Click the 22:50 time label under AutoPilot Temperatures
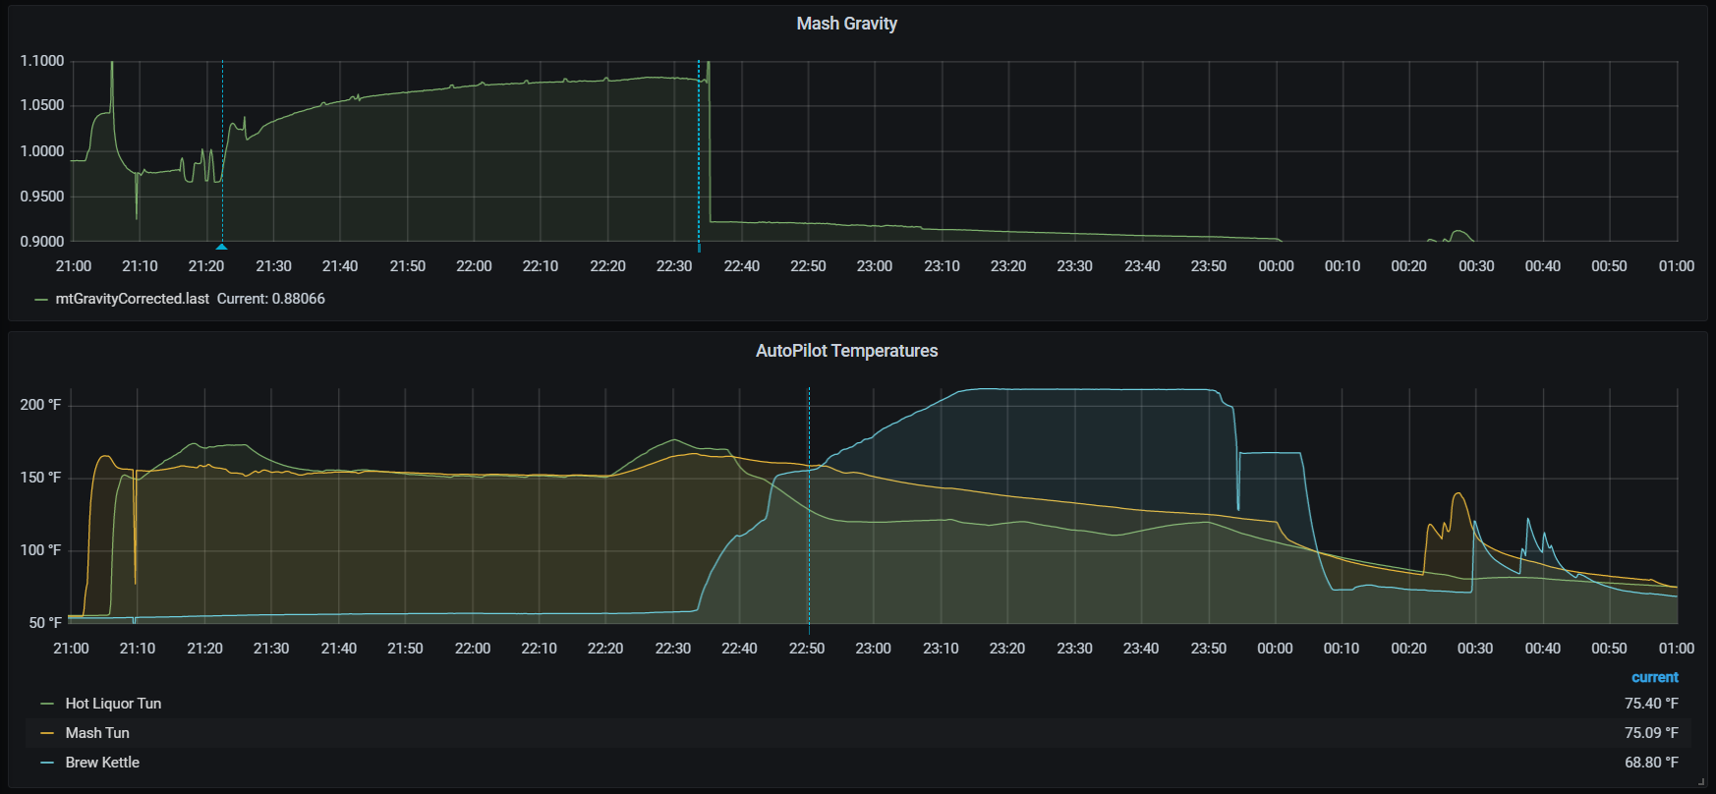 807,649
